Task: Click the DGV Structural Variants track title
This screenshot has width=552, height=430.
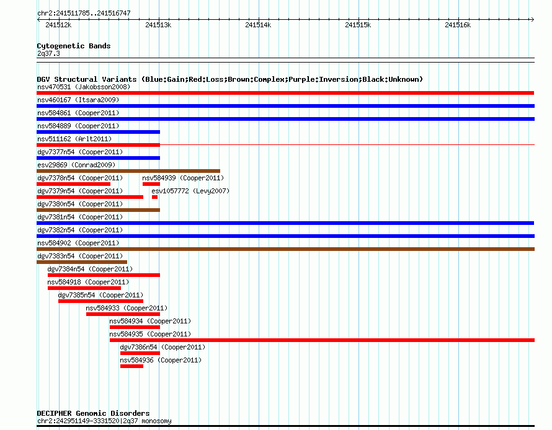Action: 230,79
